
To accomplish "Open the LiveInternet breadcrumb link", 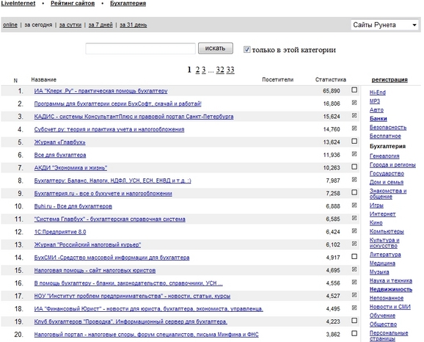I will [18, 4].
